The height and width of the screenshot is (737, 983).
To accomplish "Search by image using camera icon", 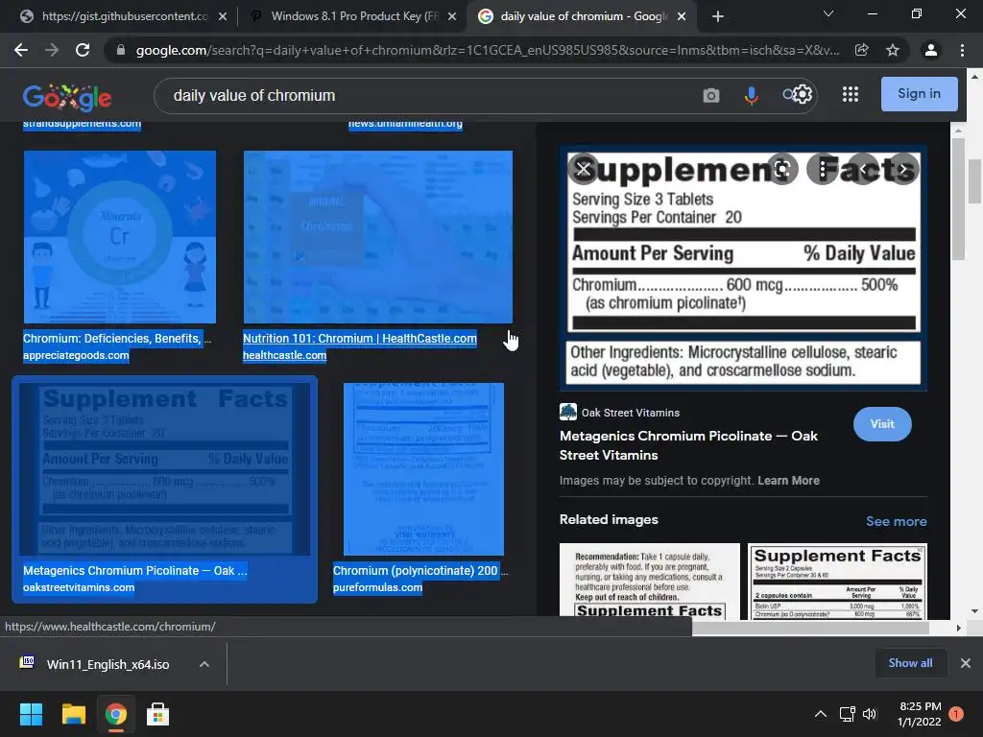I will click(711, 95).
